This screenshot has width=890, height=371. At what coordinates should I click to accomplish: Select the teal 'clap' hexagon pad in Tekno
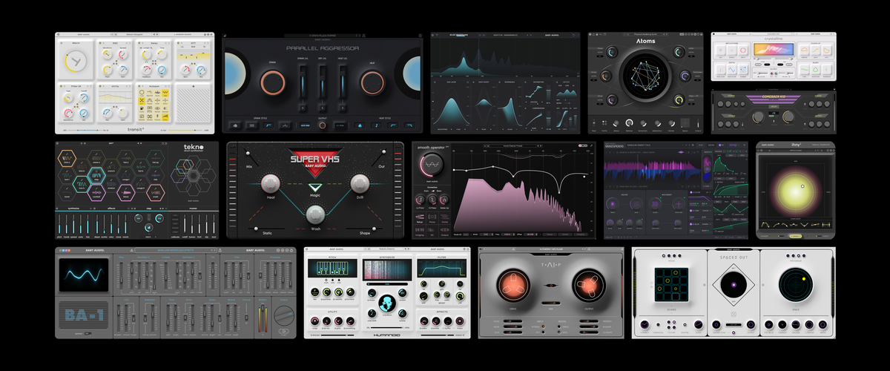tap(96, 175)
